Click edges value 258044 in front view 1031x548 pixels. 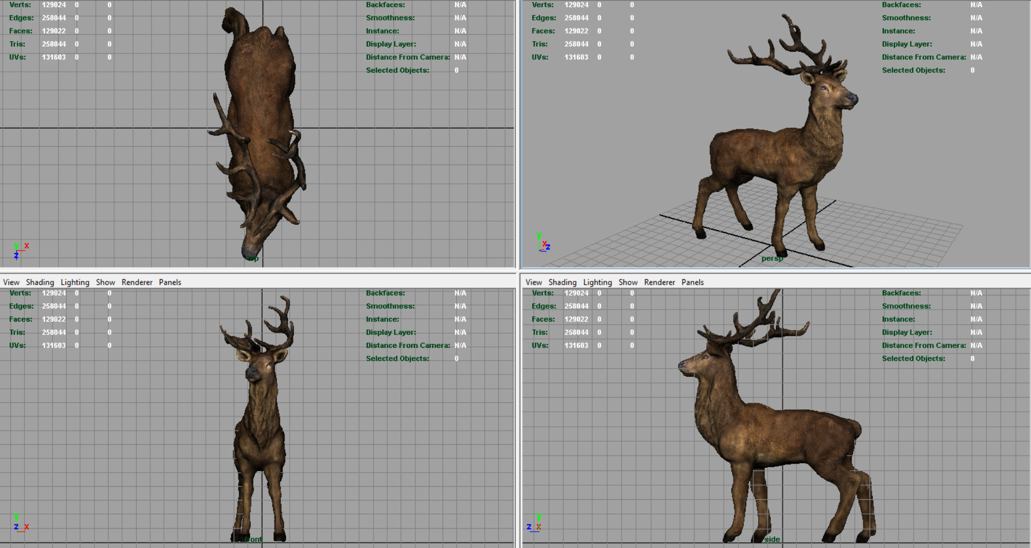54,306
